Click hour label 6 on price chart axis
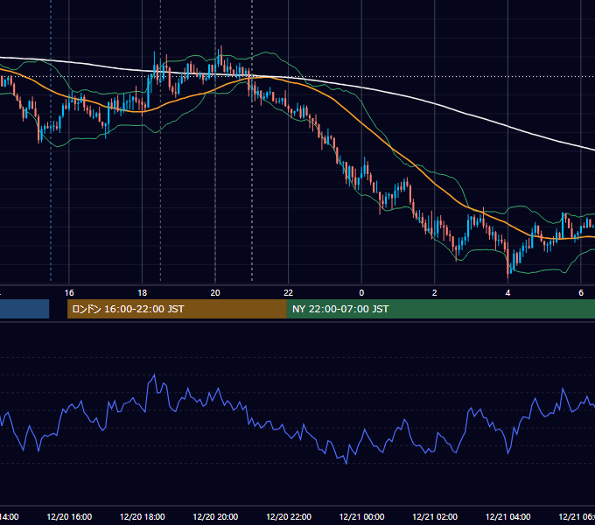This screenshot has width=595, height=525. click(x=581, y=293)
